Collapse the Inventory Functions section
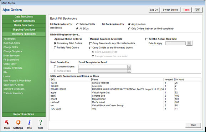This screenshot has width=206, height=132. 24,34
